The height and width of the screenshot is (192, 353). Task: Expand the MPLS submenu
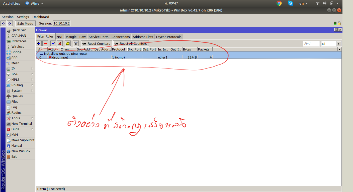(x=21, y=79)
